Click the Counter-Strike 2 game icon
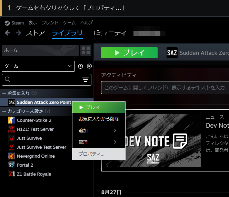 click(x=12, y=120)
